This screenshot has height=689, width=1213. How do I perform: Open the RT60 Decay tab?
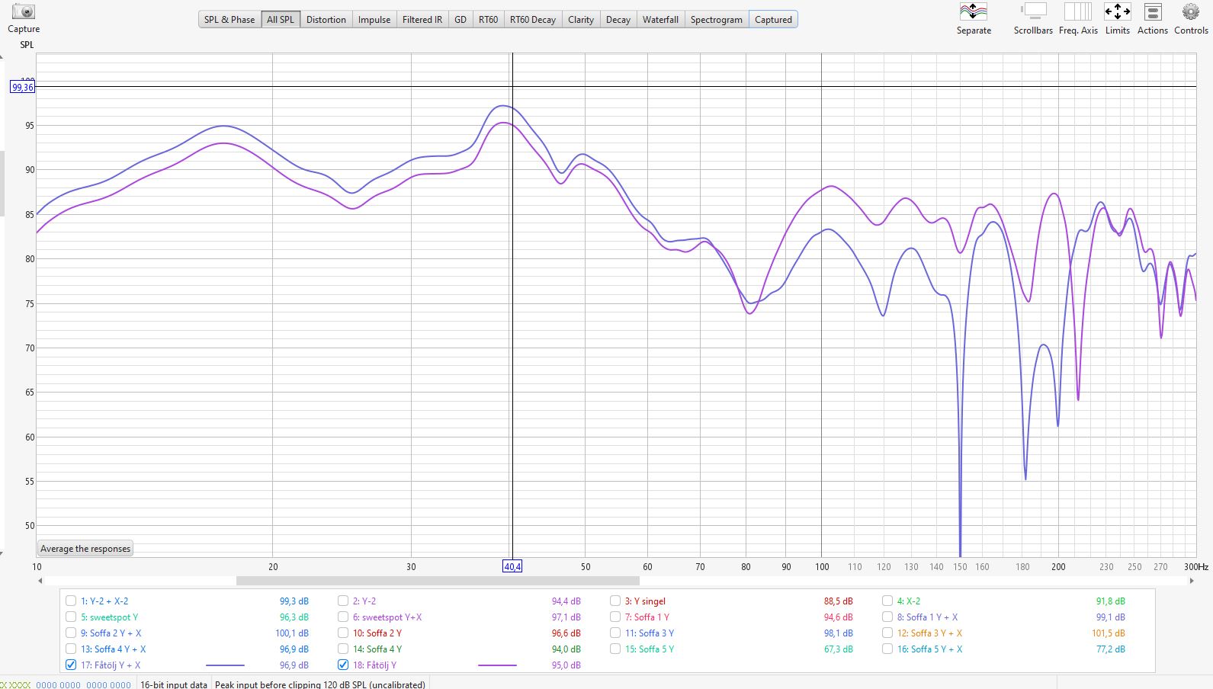(533, 20)
